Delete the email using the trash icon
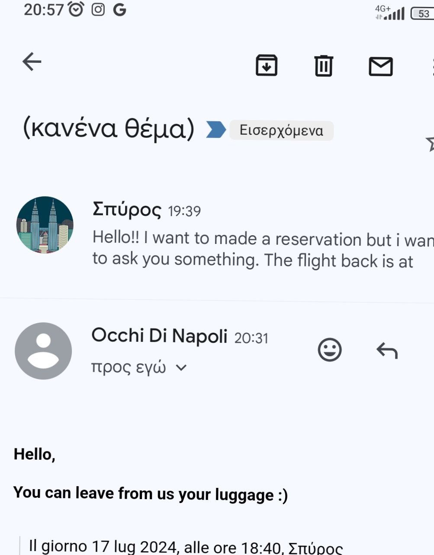Screen dimensions: 434x555 click(324, 66)
